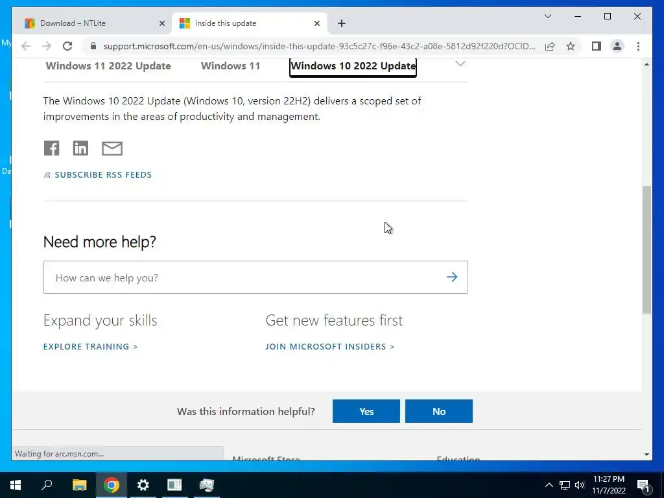This screenshot has height=498, width=664.
Task: Select the Inside this update browser tab
Action: 250,23
